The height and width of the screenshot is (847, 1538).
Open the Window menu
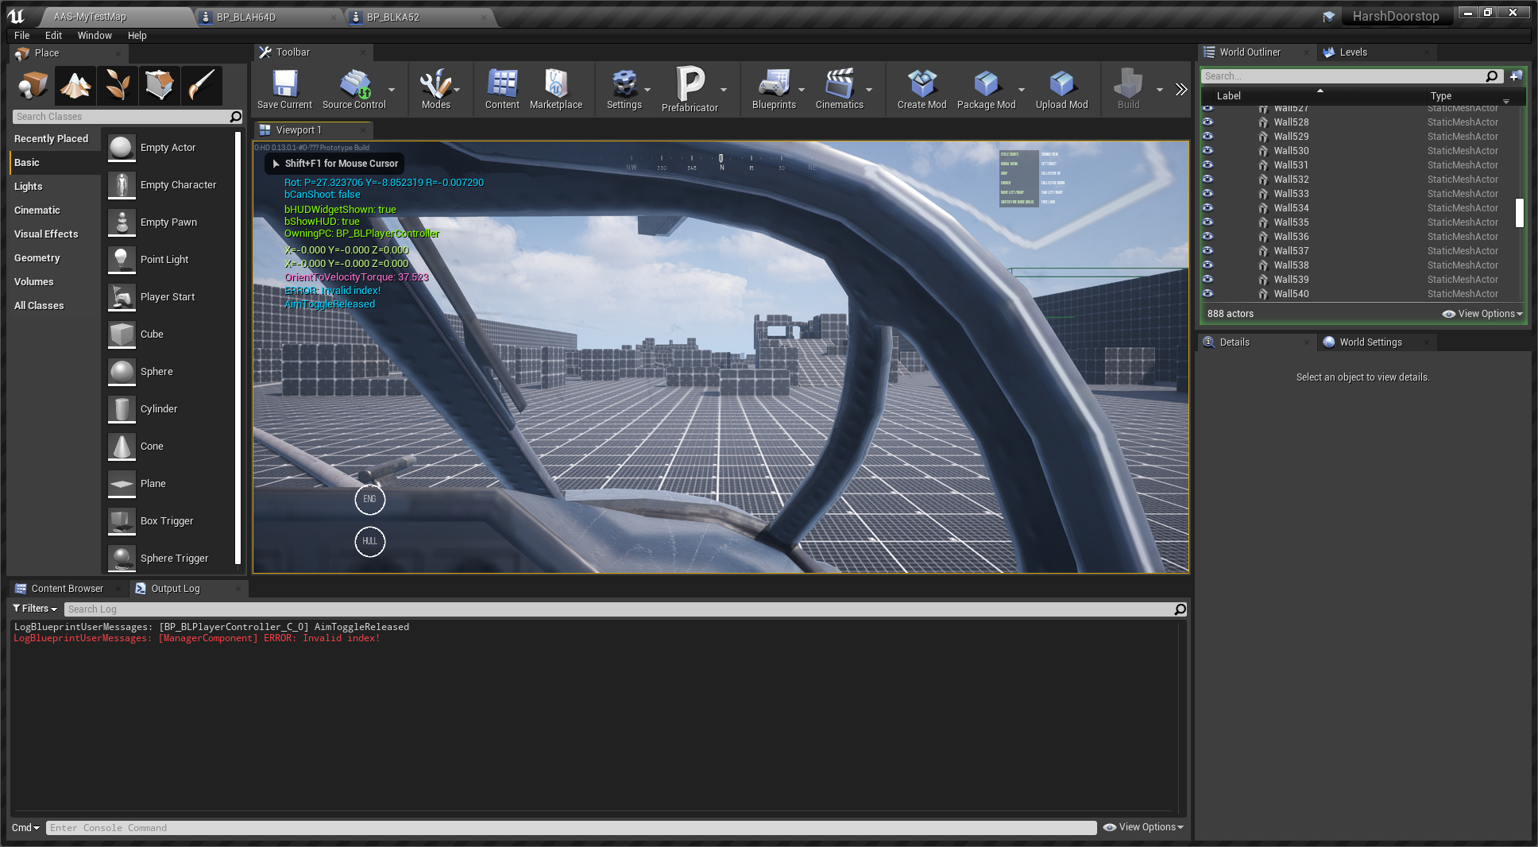95,36
